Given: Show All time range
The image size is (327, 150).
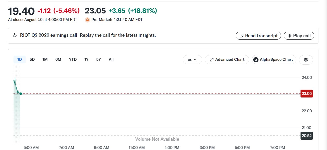Looking at the screenshot, I should coord(111,59).
